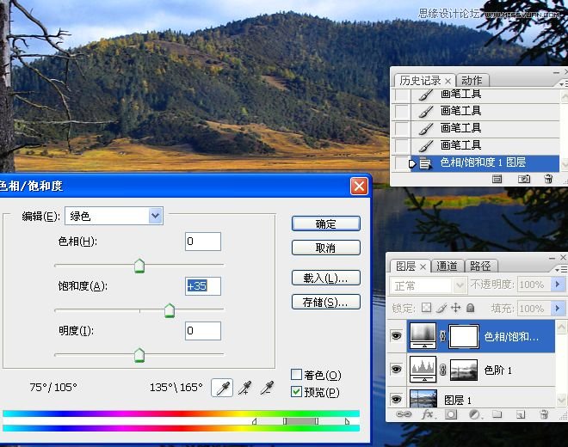Select the 历史记录 history tab
Viewport: 568px width, 447px height.
(420, 80)
